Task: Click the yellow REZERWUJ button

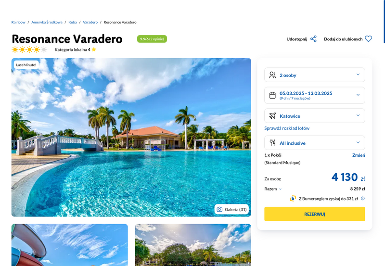Action: pyautogui.click(x=315, y=214)
